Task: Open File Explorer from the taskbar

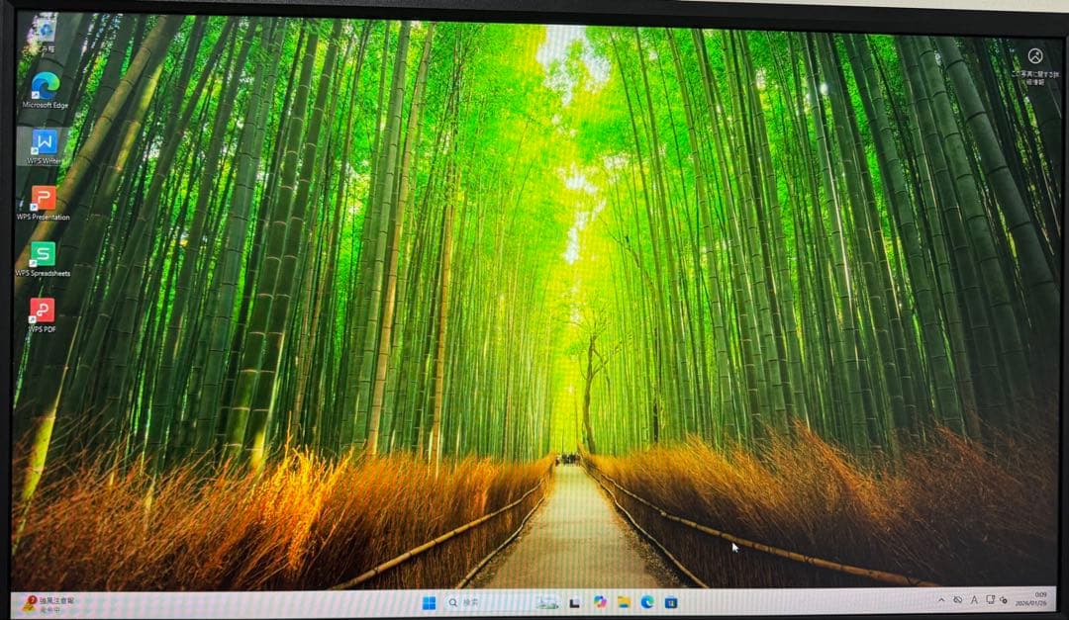Action: pos(625,601)
